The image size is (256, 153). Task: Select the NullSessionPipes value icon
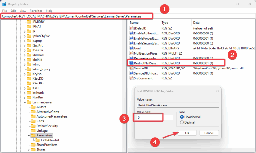(x=131, y=53)
